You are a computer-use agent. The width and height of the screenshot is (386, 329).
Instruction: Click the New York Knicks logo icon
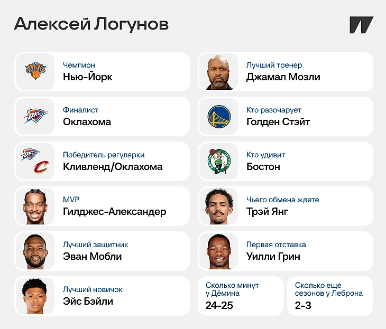(35, 71)
